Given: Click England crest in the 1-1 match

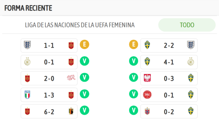Looking at the screenshot, I should click(27, 45).
